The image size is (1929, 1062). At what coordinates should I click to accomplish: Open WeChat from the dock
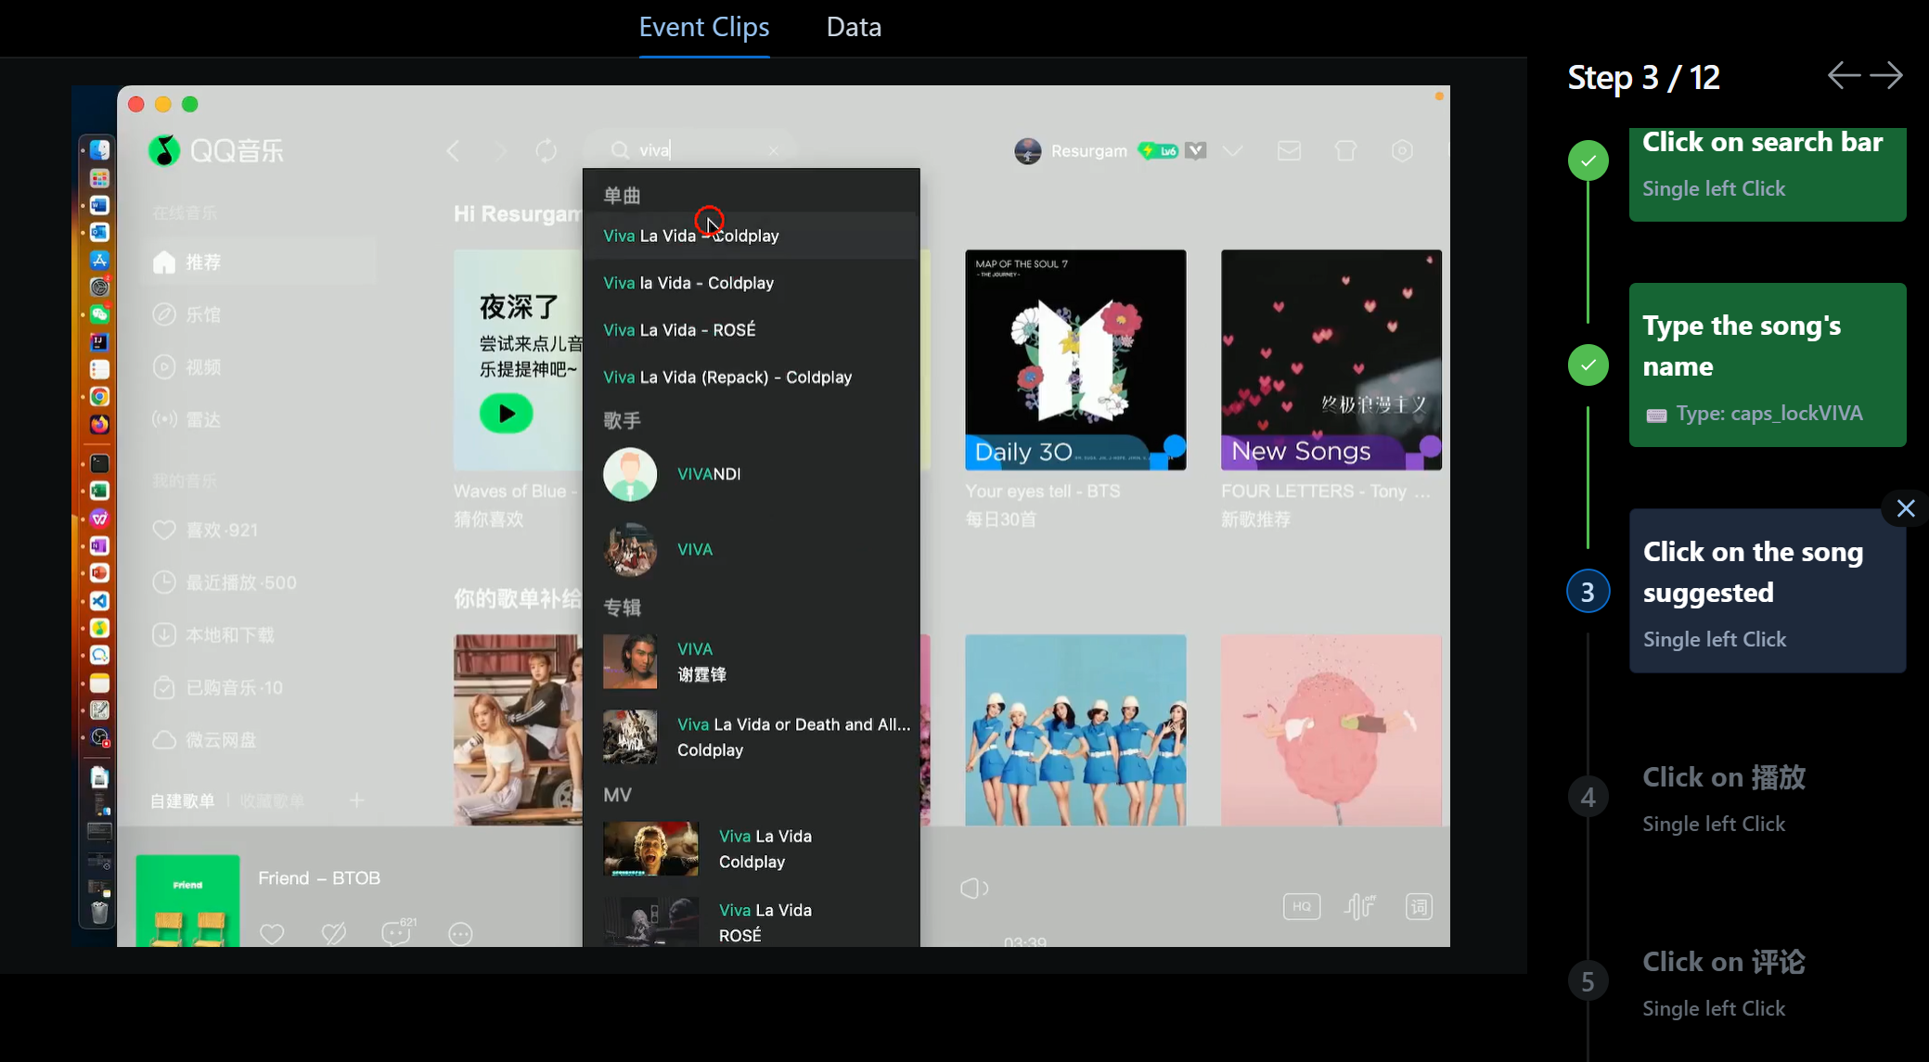coord(99,314)
